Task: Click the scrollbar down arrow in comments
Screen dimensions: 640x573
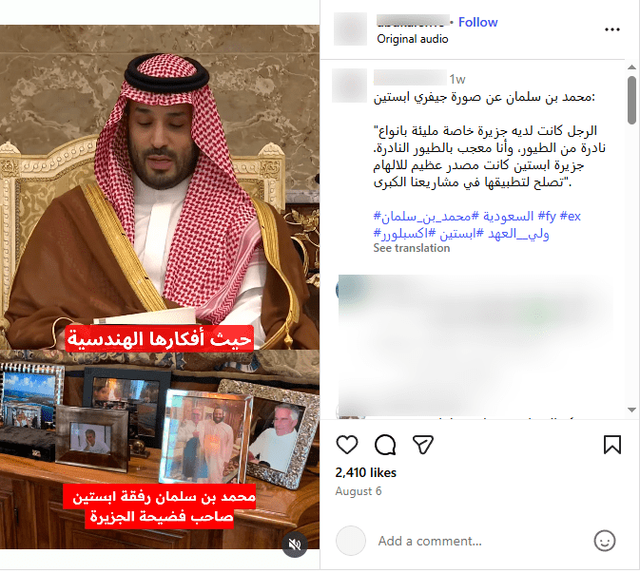Action: pyautogui.click(x=631, y=410)
